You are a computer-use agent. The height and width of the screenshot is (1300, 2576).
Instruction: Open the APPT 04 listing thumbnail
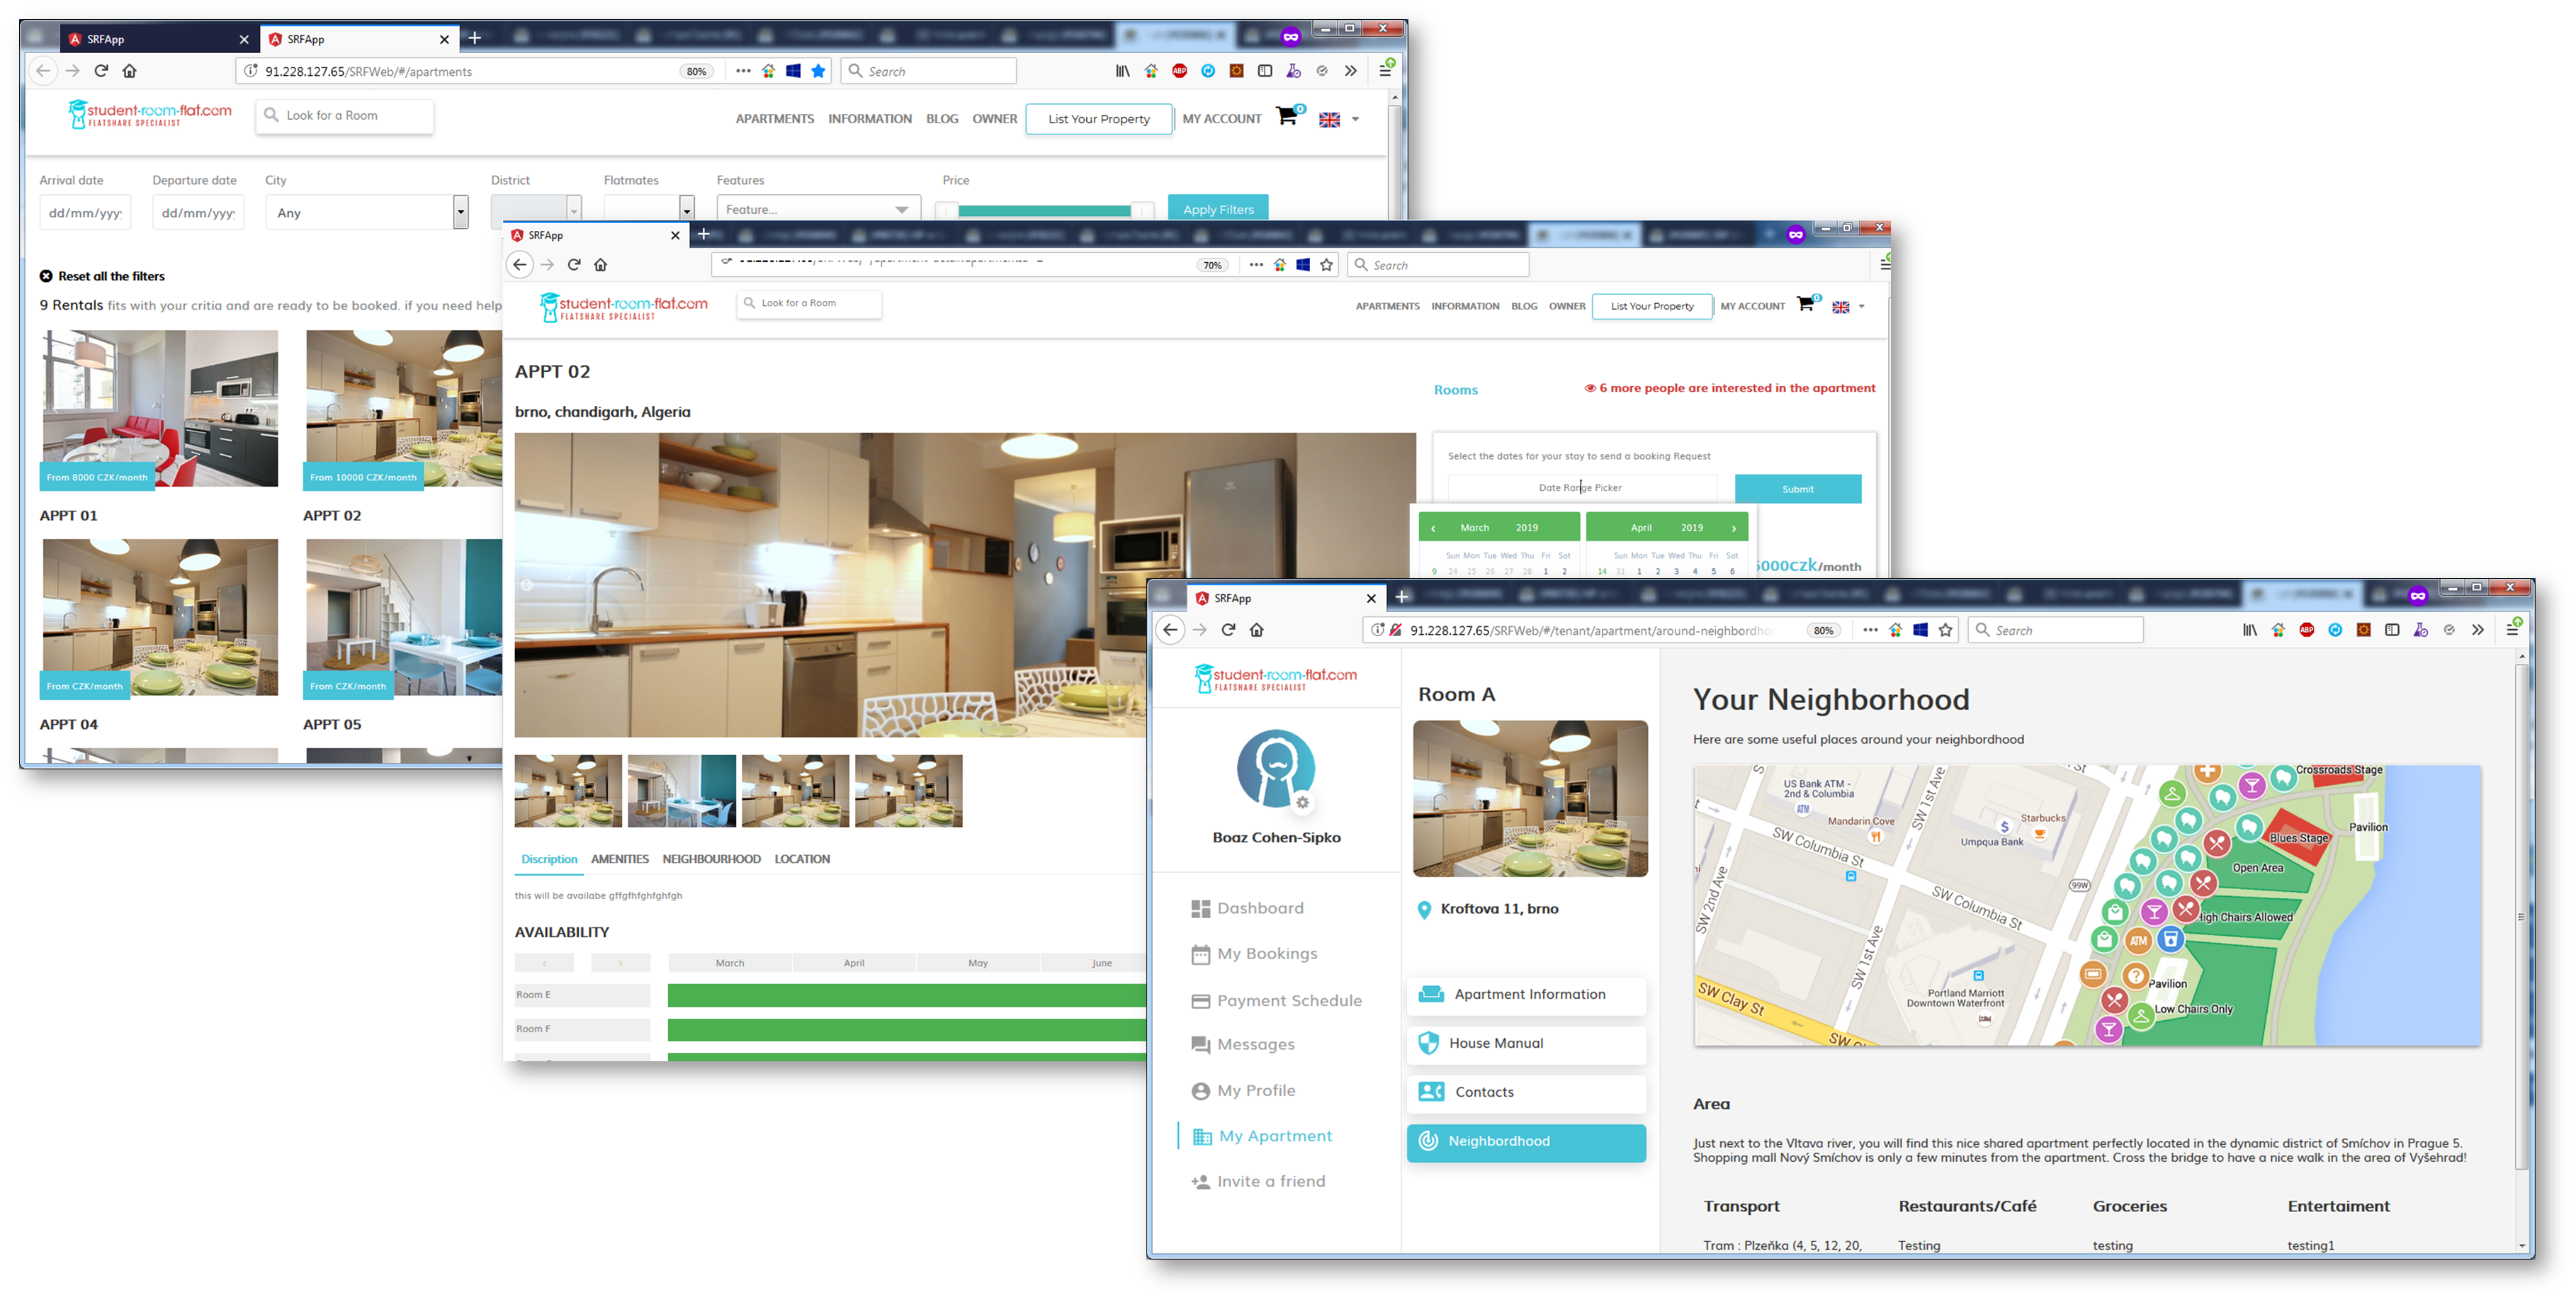pos(160,618)
